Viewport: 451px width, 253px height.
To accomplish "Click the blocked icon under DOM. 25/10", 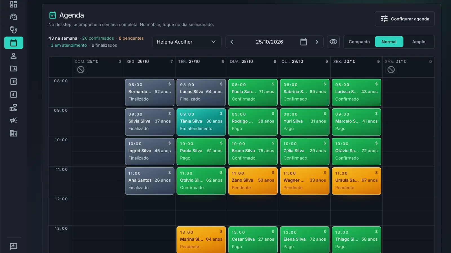I will pos(81,69).
